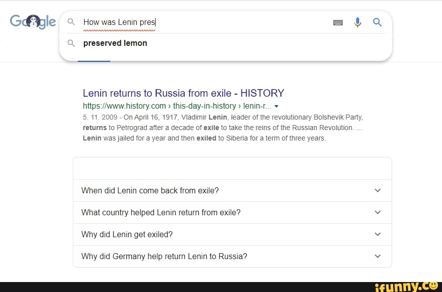
Task: Expand 'Why did Germany help return Lenin to Russia?'
Action: click(165, 256)
